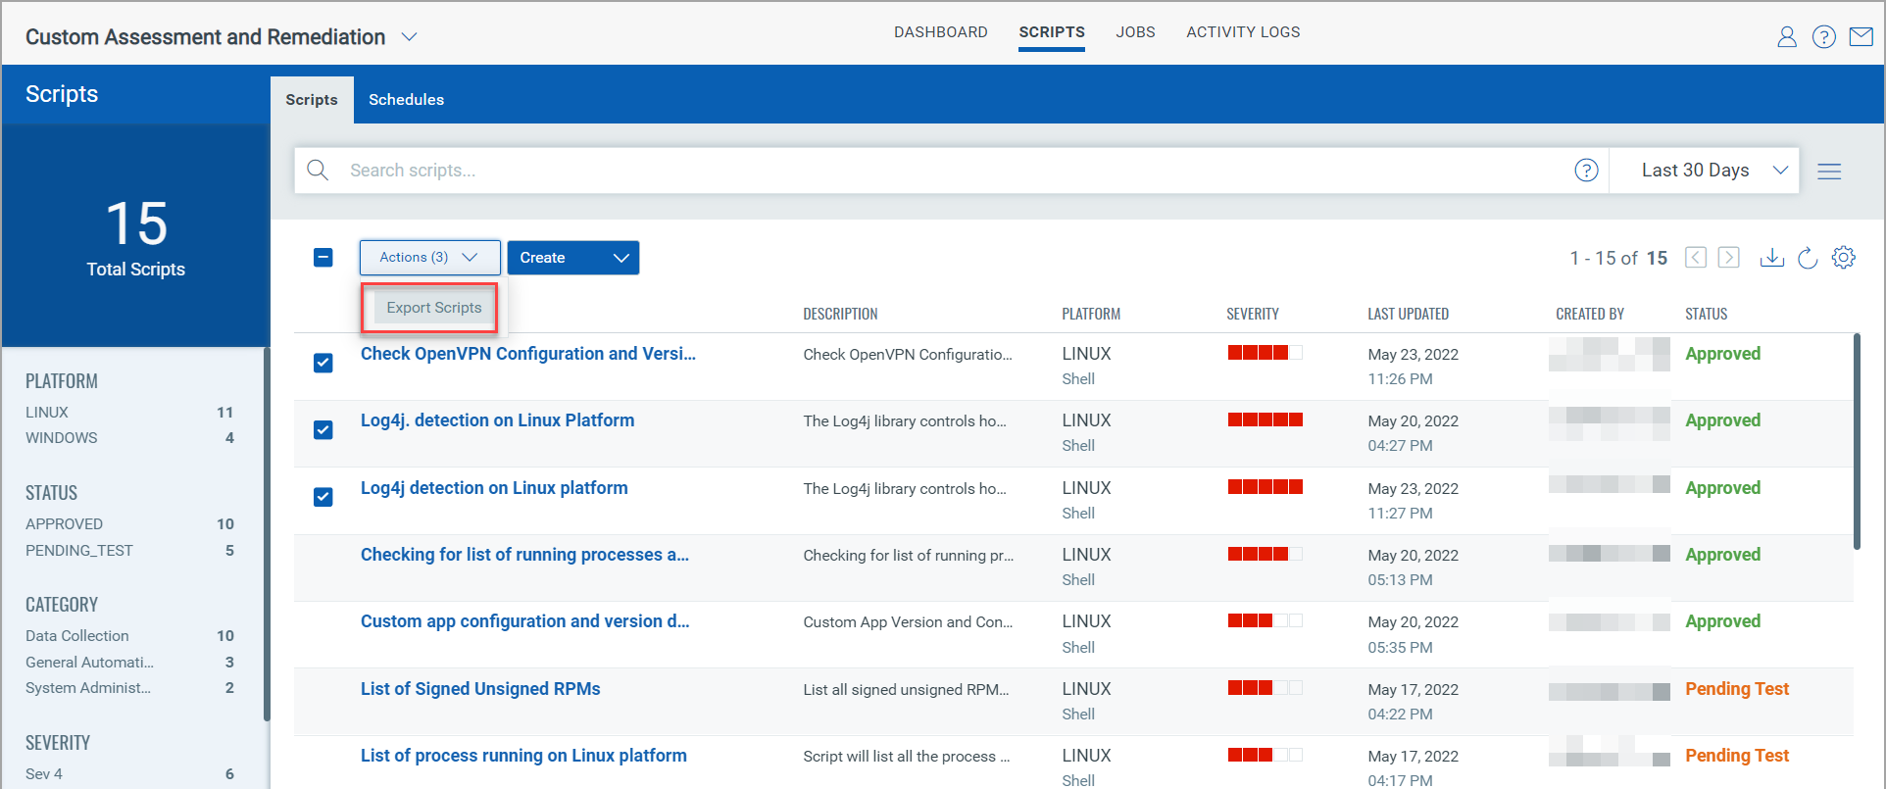Open the mail messages icon
This screenshot has height=789, width=1886.
click(1861, 37)
